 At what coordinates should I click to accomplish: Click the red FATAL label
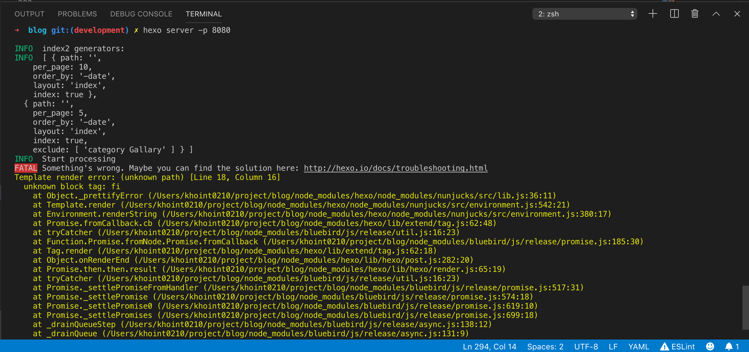tap(26, 168)
